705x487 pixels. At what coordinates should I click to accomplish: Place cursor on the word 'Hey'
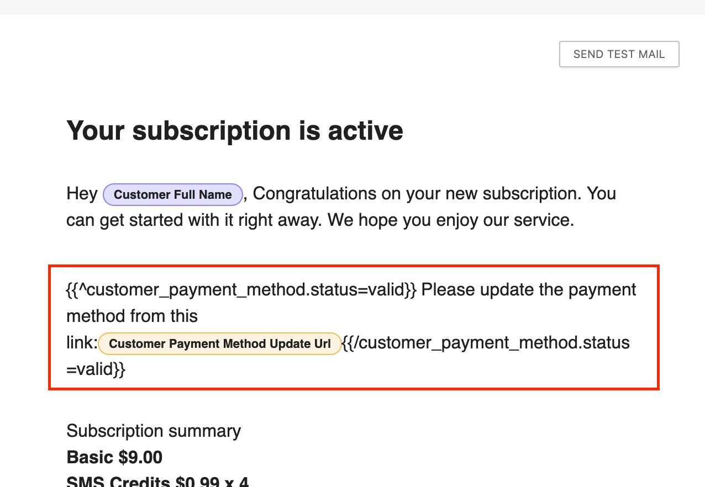pyautogui.click(x=82, y=194)
